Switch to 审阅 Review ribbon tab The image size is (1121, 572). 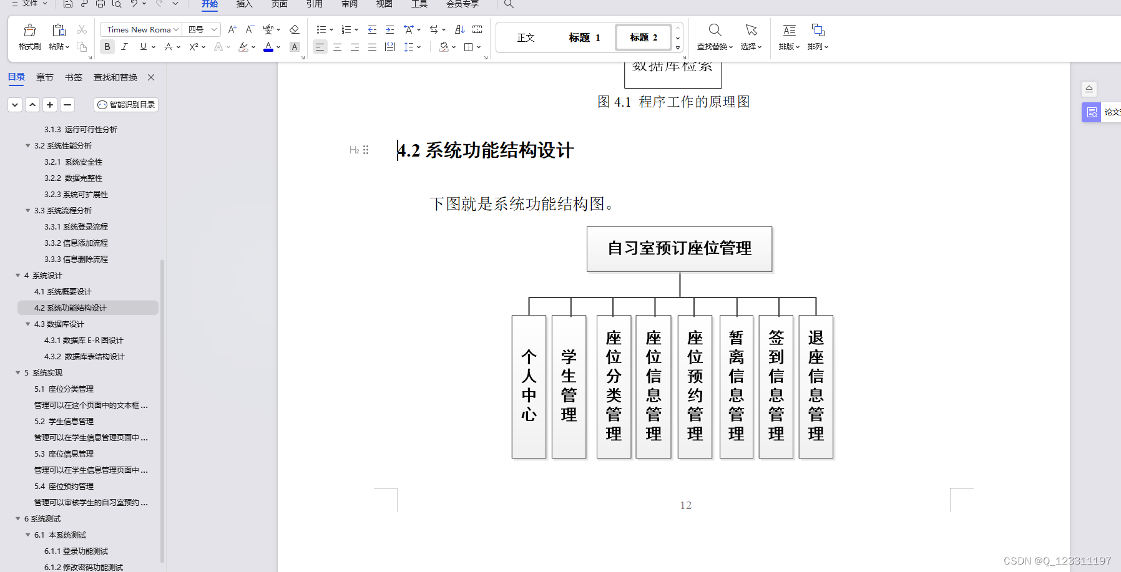[x=350, y=4]
